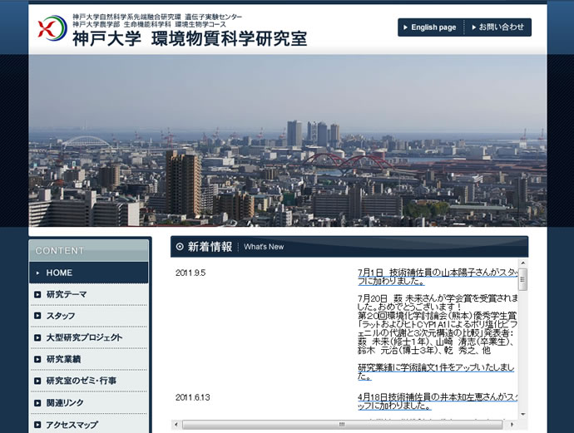Open the 4月18日 技術補佐員の井本知左恵さん news link
This screenshot has height=433, width=574.
438,401
